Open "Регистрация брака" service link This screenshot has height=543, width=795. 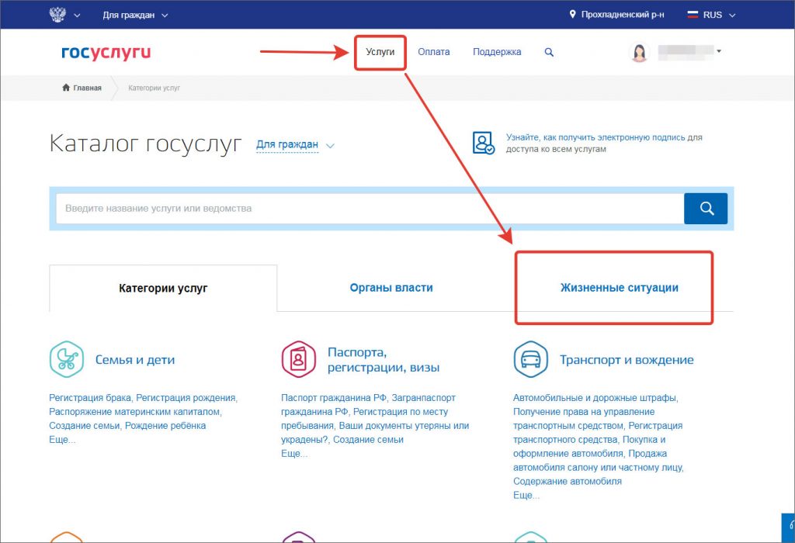[90, 398]
